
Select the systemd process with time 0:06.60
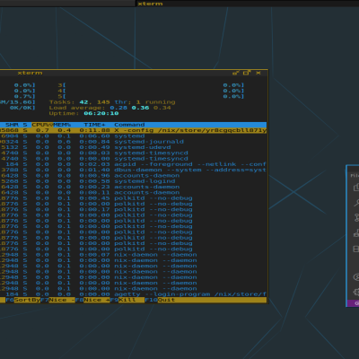click(133, 136)
